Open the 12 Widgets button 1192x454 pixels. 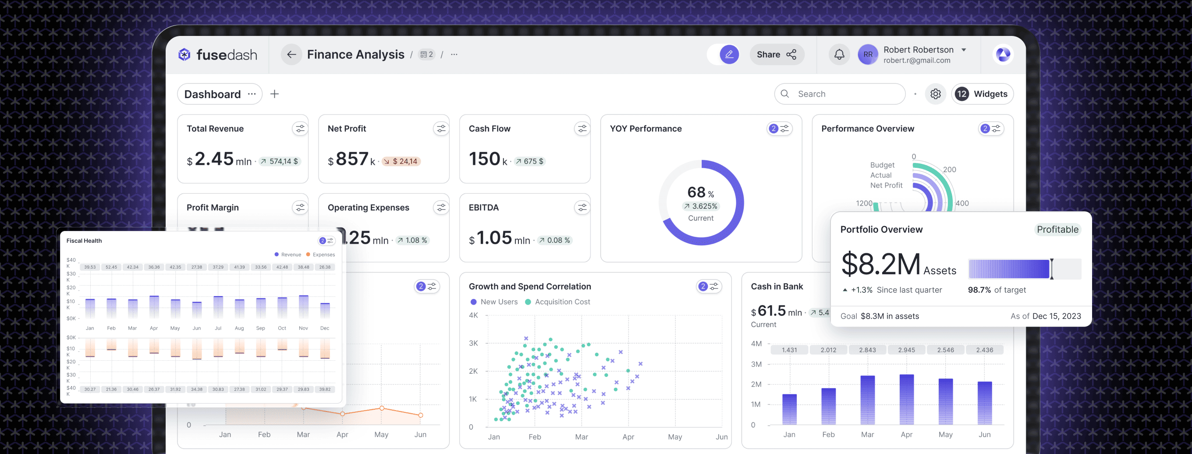tap(982, 94)
